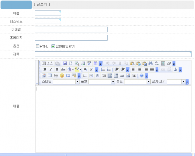The height and width of the screenshot is (156, 195).
Task: Open find with the binoculars icon
Action: 151,63
